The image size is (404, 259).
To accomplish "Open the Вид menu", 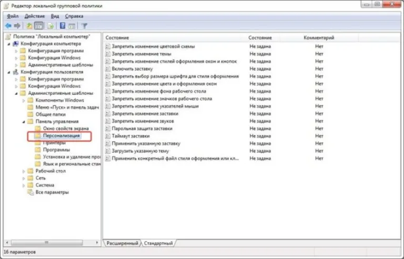I will coord(55,16).
